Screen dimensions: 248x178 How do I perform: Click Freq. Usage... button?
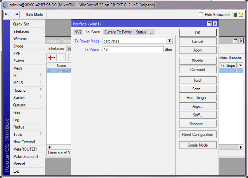coord(198,98)
